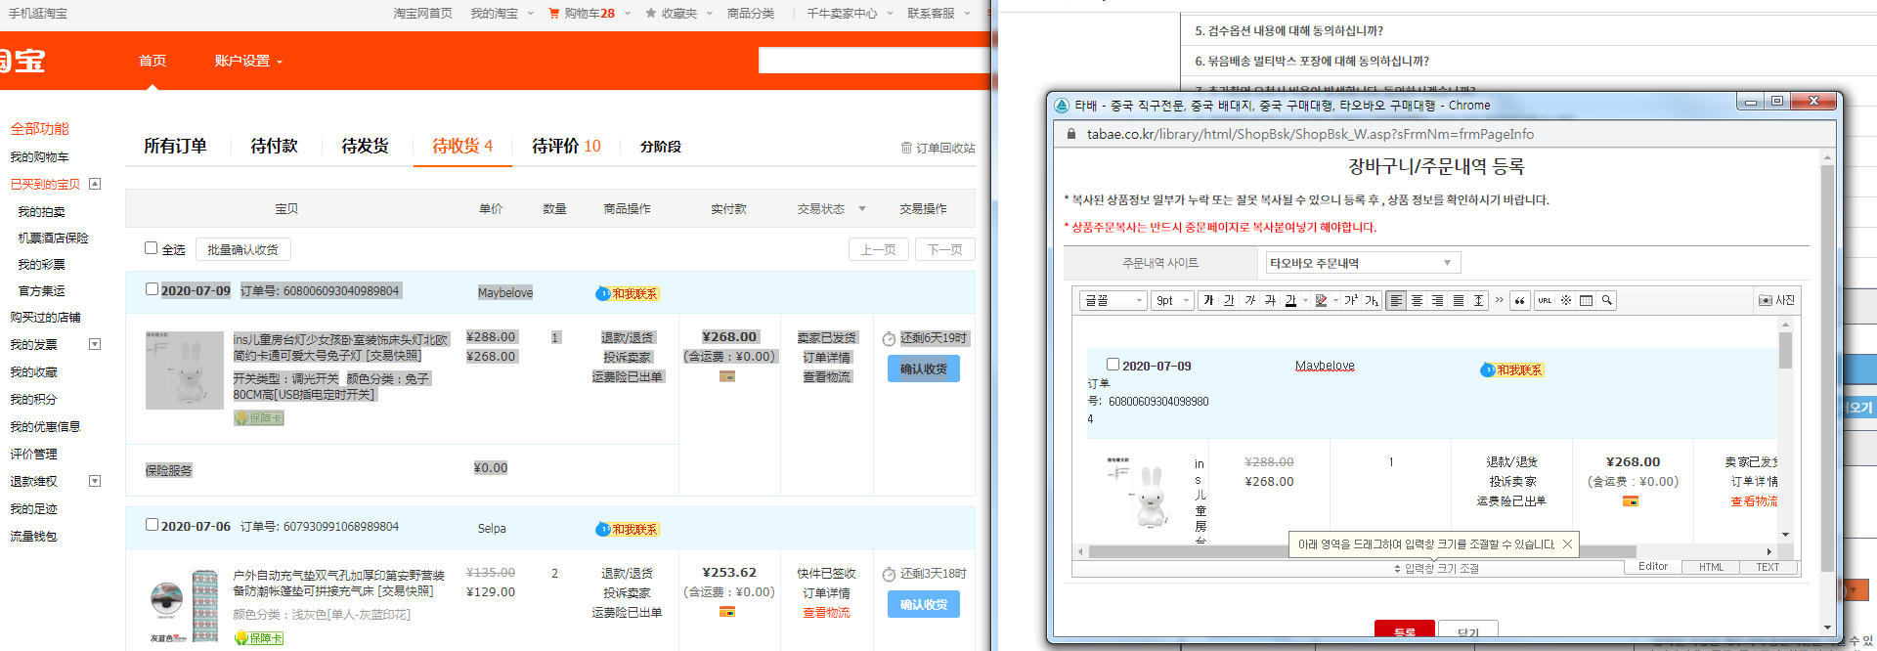Open line spacing tool in the editor
Viewport: 1877px width, 651px height.
1478,300
